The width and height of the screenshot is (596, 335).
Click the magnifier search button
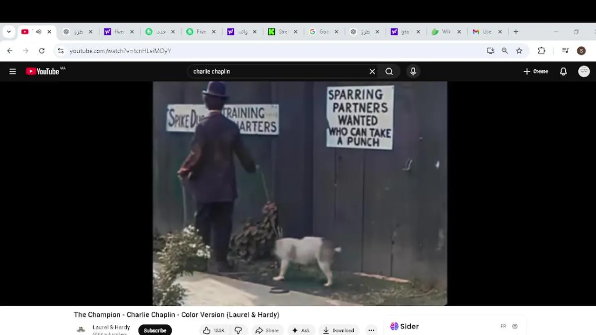(389, 71)
